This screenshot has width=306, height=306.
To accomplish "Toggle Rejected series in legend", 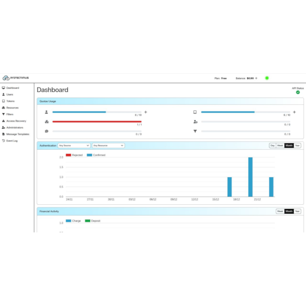I will 74,155.
